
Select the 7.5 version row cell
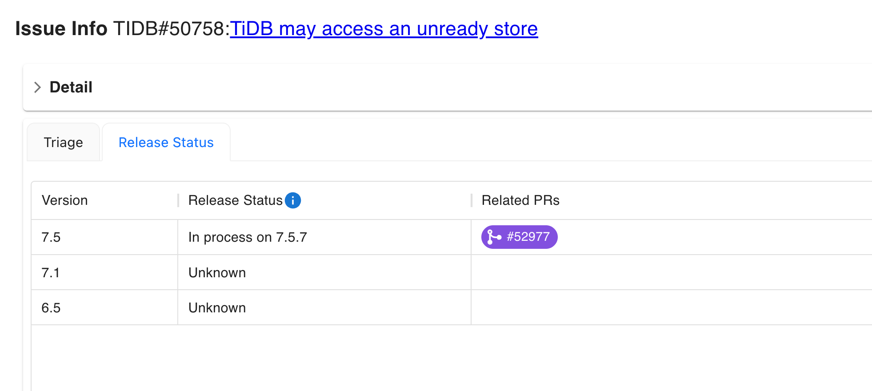[x=51, y=237]
